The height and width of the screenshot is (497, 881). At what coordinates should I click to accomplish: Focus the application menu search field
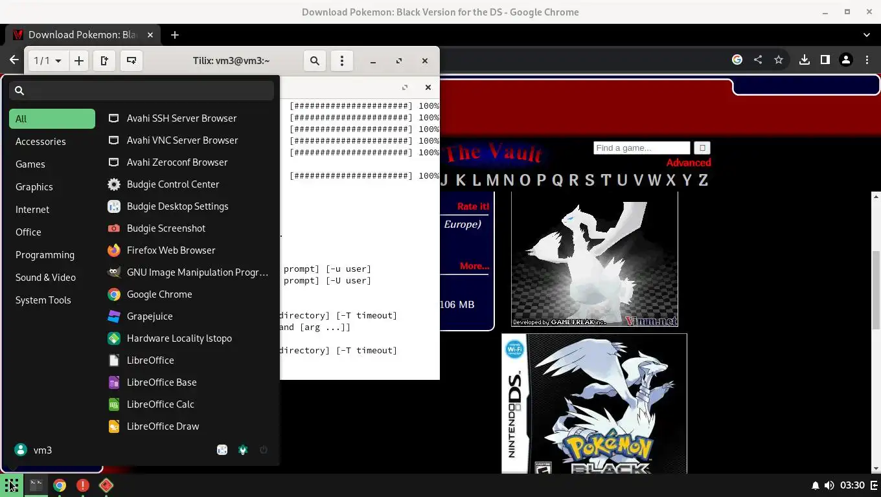point(141,91)
